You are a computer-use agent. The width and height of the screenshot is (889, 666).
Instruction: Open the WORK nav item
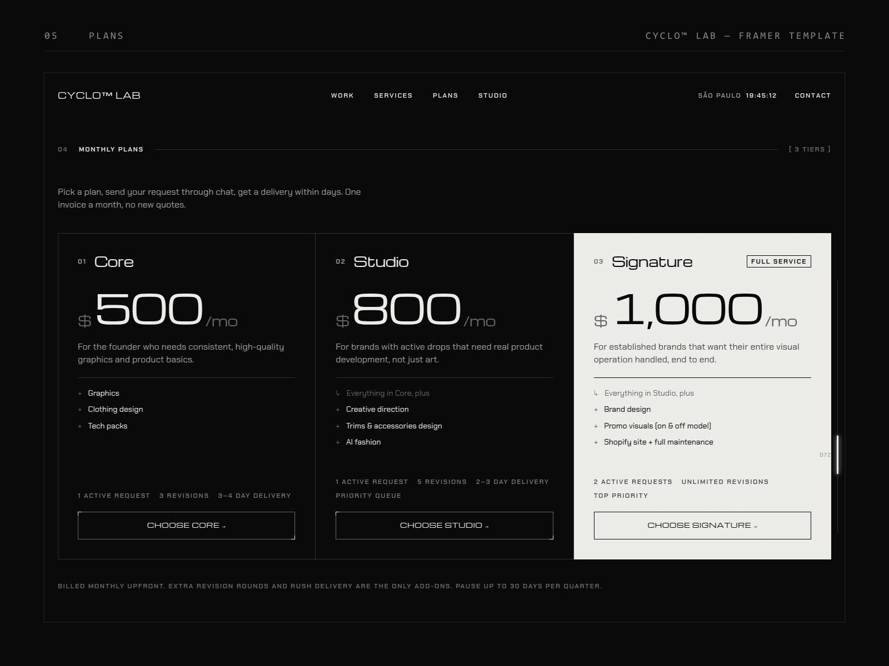(x=342, y=95)
